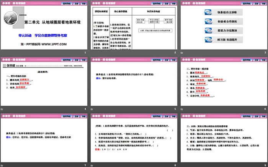Viewport: 268px width, 167px height.
Task: Click the animation star icon under slide 6
Action: click(x=182, y=109)
